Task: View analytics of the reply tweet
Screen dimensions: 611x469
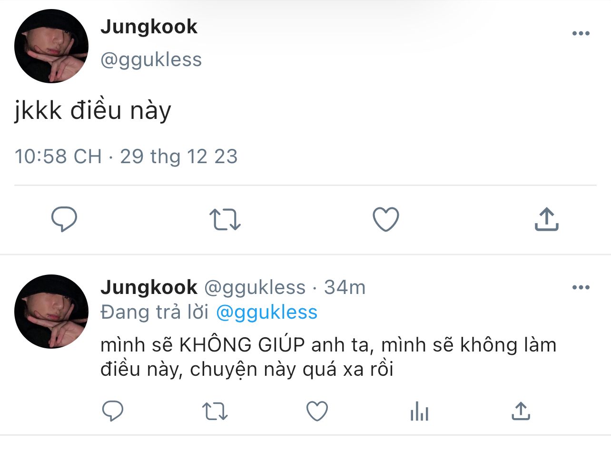Action: pos(419,411)
